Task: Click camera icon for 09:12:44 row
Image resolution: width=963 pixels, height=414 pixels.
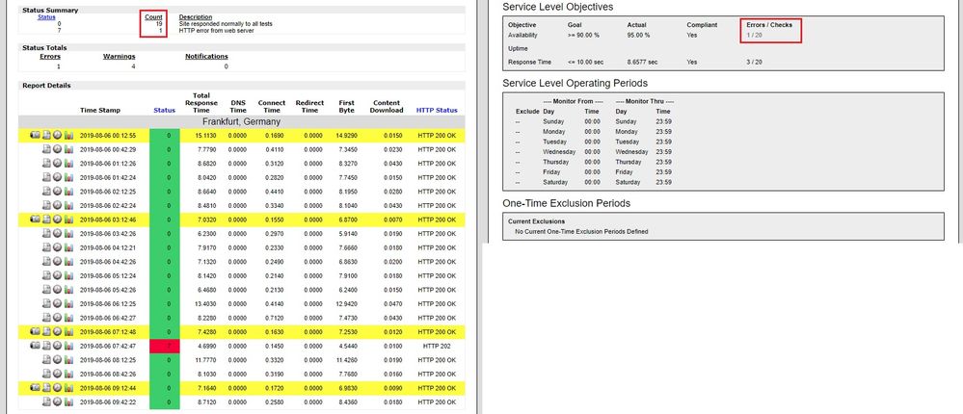Action: pos(35,387)
